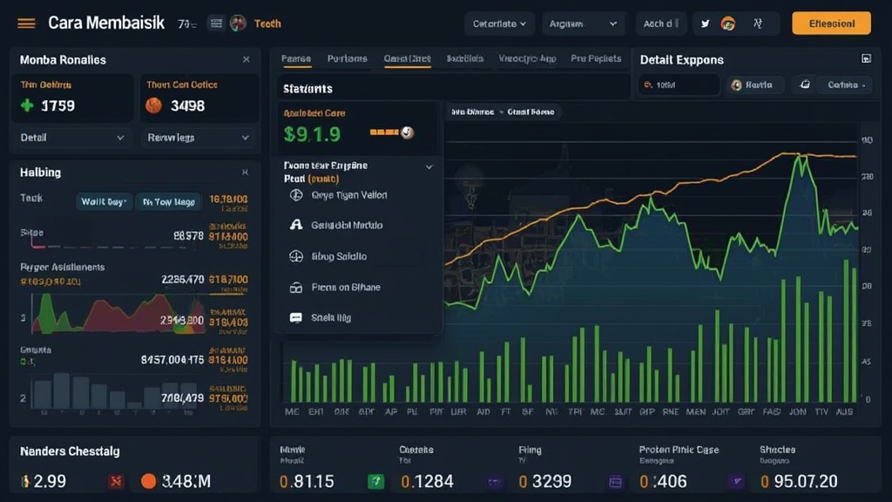Click the Twitter bird icon in header
Screen dimensions: 892x502
tap(706, 24)
